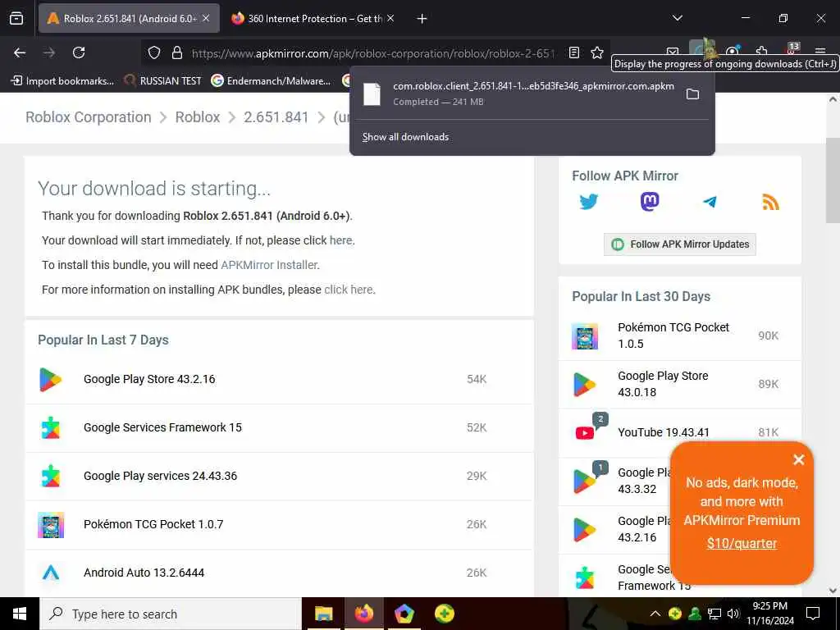Click Show all downloads
The image size is (840, 630).
(x=405, y=137)
